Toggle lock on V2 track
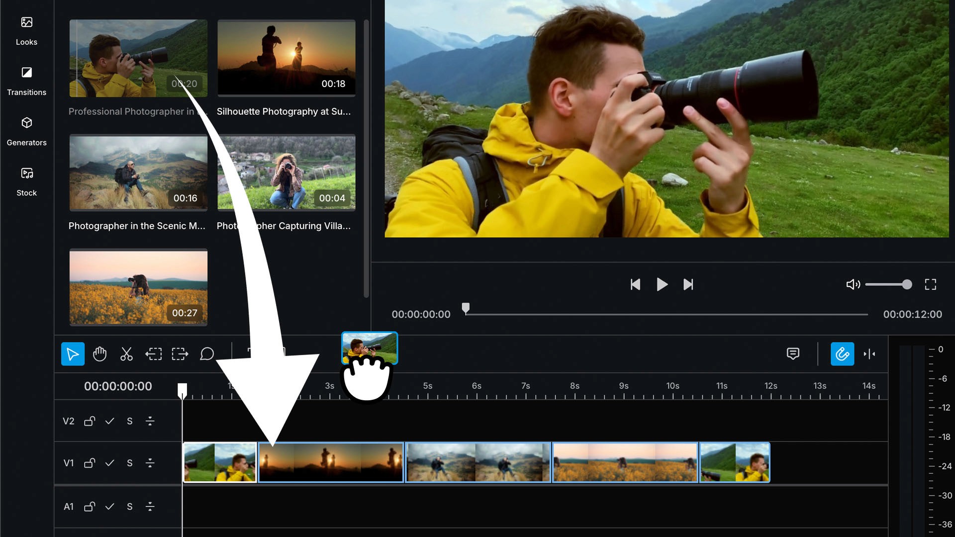 pyautogui.click(x=90, y=421)
